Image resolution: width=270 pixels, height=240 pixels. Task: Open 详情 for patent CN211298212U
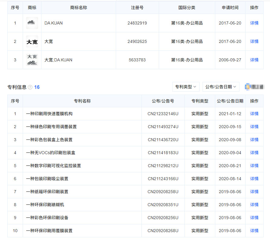(254, 166)
